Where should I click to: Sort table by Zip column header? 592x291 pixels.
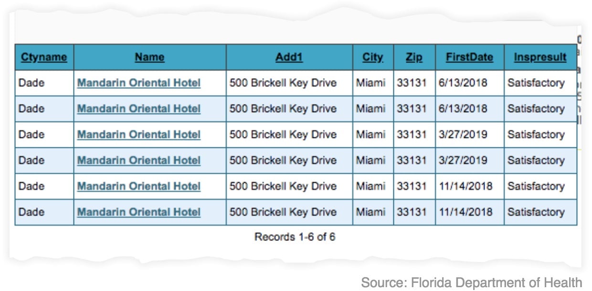(x=414, y=57)
